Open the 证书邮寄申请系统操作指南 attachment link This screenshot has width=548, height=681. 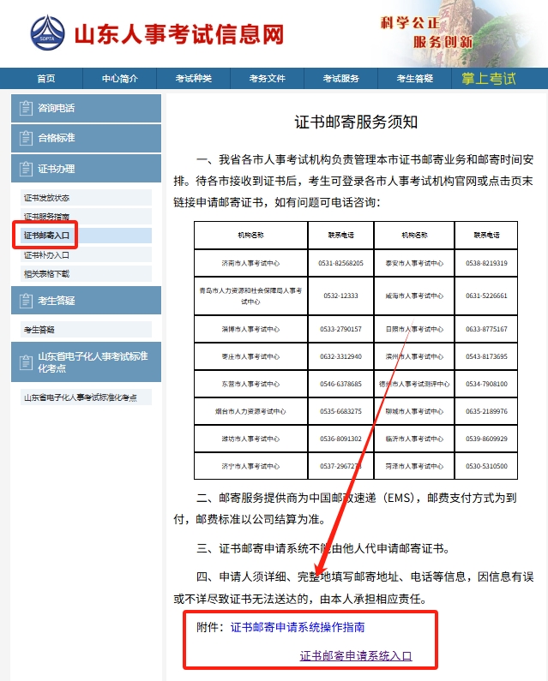[x=298, y=627]
